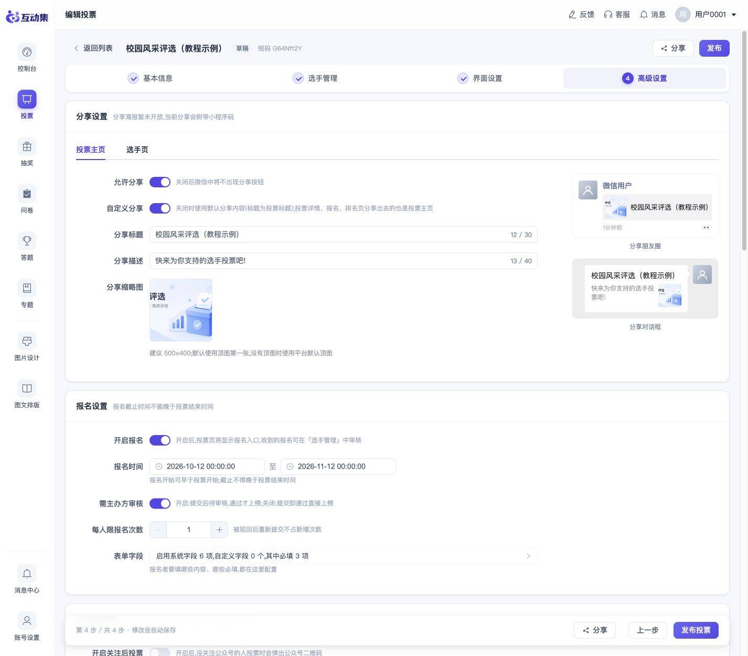The image size is (748, 656).
Task: Click the 分享描述 input field
Action: pyautogui.click(x=344, y=261)
